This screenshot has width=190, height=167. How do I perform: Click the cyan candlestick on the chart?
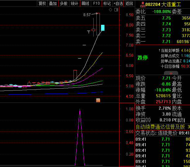(103, 28)
